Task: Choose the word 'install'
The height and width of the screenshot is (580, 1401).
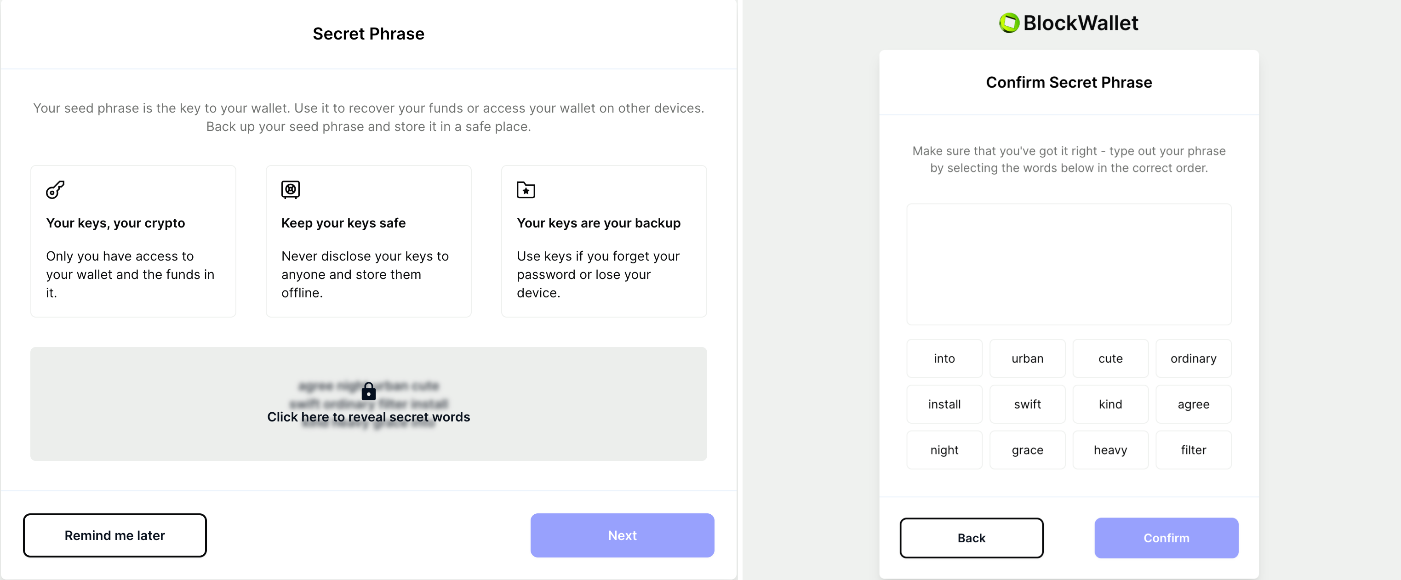Action: (x=944, y=404)
